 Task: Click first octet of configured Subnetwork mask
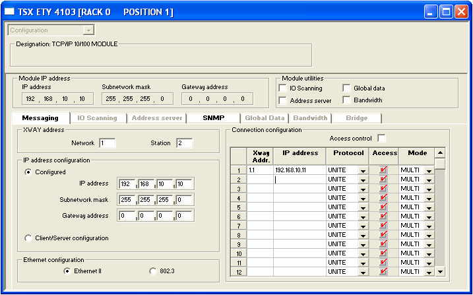click(x=127, y=200)
